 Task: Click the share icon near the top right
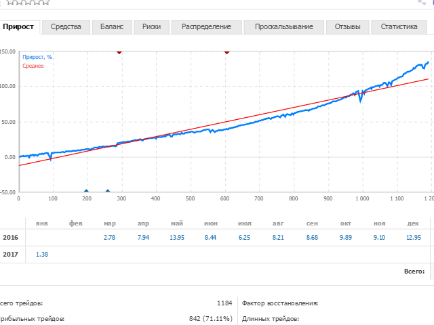coord(422,2)
